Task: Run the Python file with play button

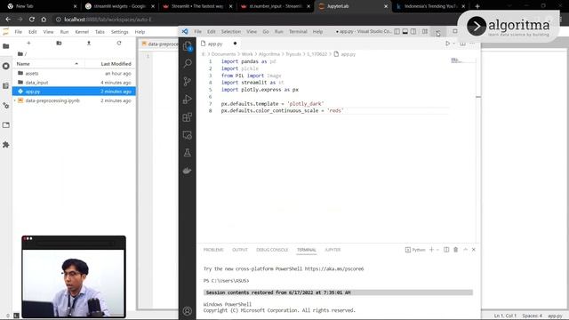Action: click(x=447, y=44)
